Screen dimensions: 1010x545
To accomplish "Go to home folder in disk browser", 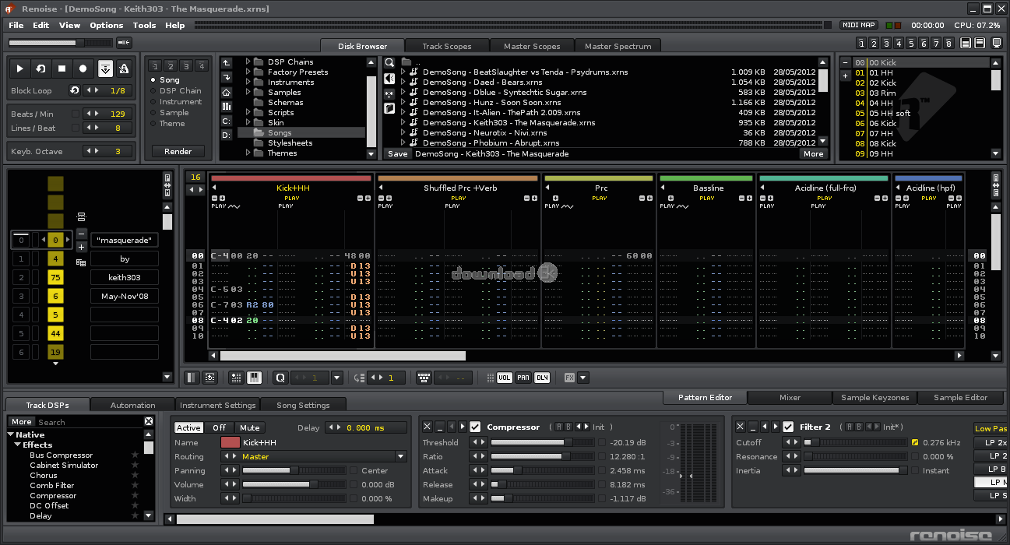I will coord(227,92).
